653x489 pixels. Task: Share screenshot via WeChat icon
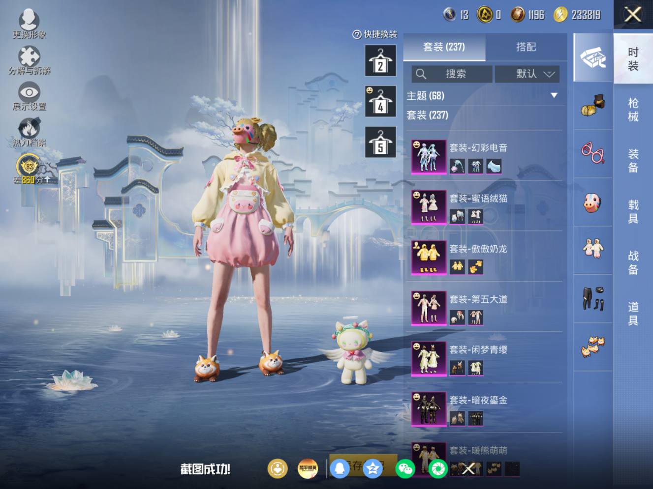[405, 469]
